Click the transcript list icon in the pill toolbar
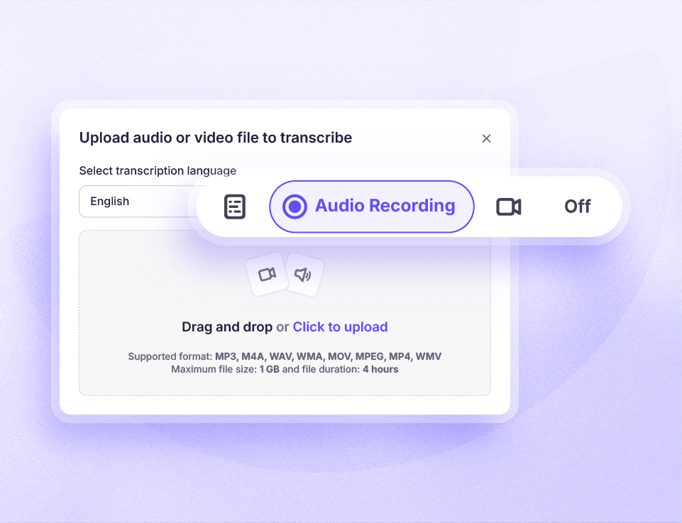Image resolution: width=682 pixels, height=523 pixels. click(234, 206)
